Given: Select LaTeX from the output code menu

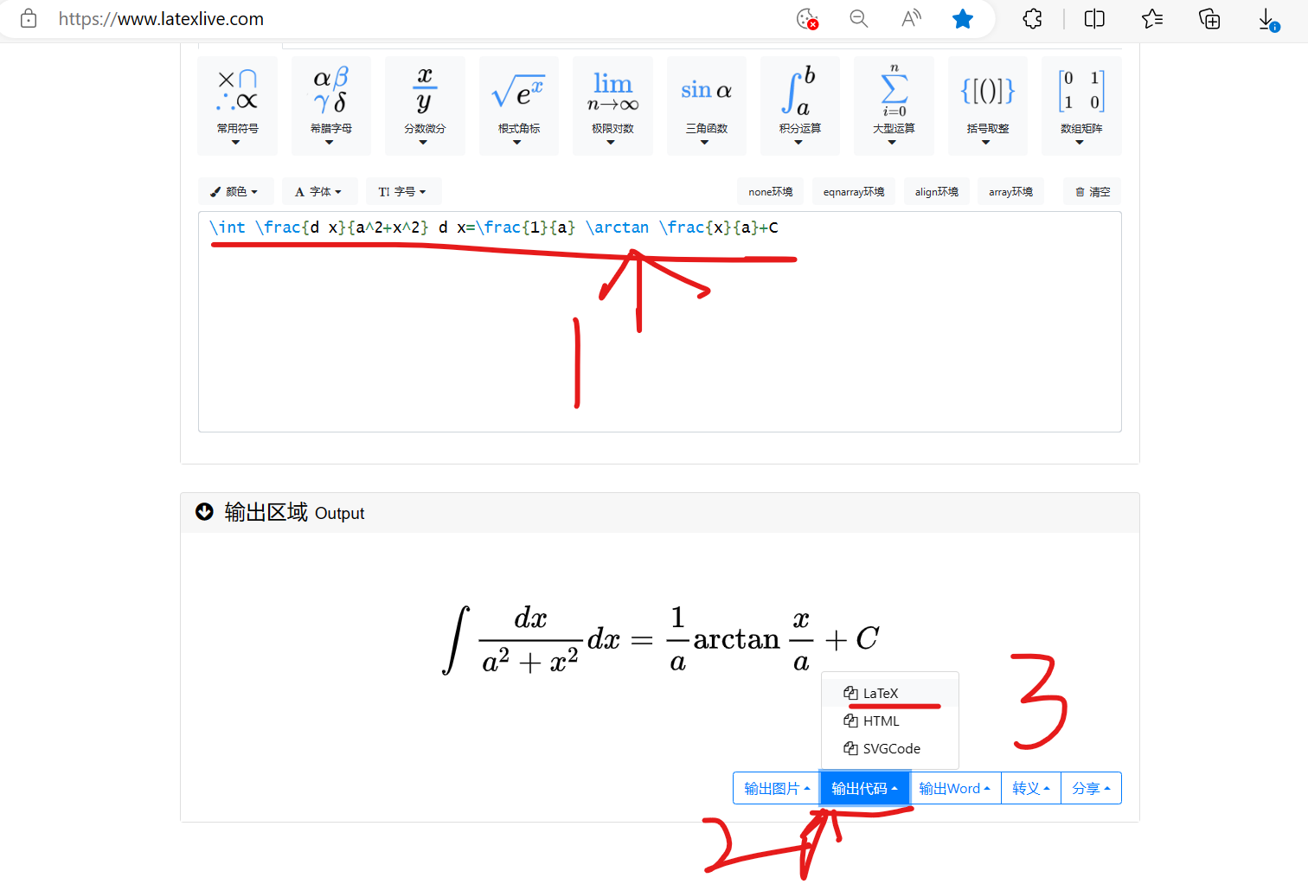Looking at the screenshot, I should [881, 693].
